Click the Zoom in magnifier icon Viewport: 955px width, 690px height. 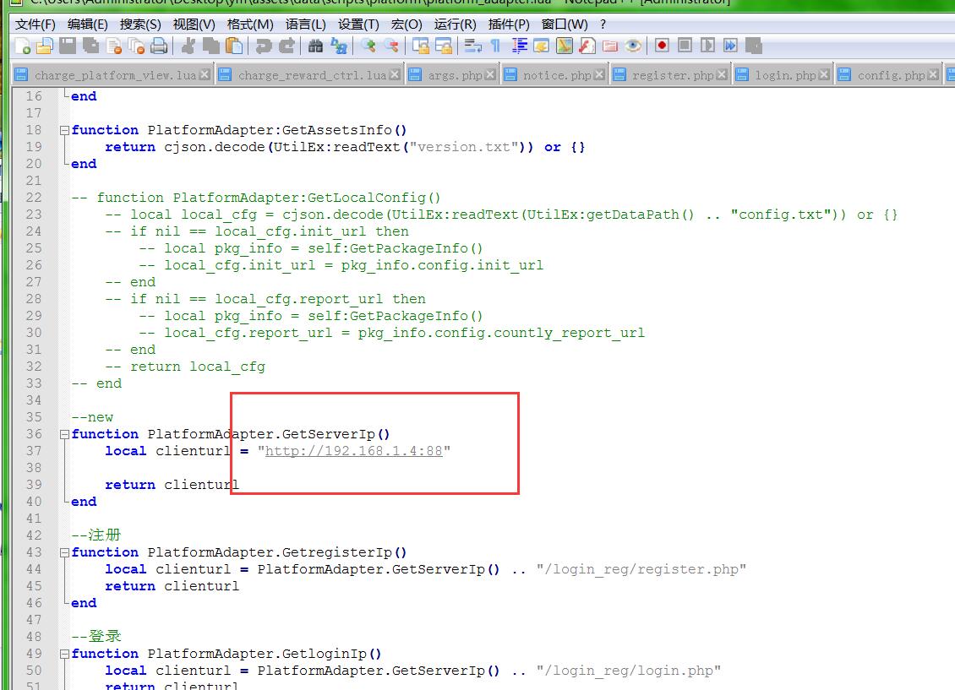pyautogui.click(x=368, y=46)
